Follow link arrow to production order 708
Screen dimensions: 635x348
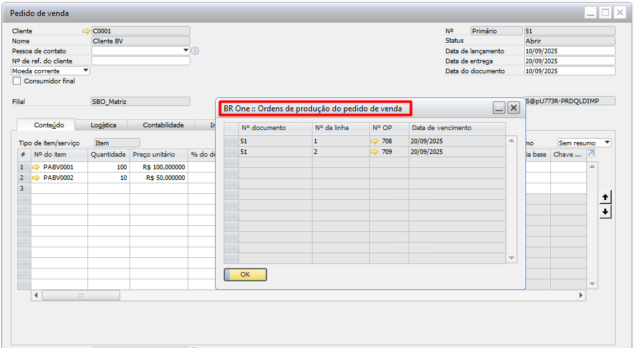[x=375, y=141]
